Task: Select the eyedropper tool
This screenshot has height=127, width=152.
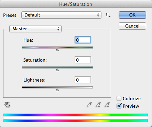Action: point(89,105)
